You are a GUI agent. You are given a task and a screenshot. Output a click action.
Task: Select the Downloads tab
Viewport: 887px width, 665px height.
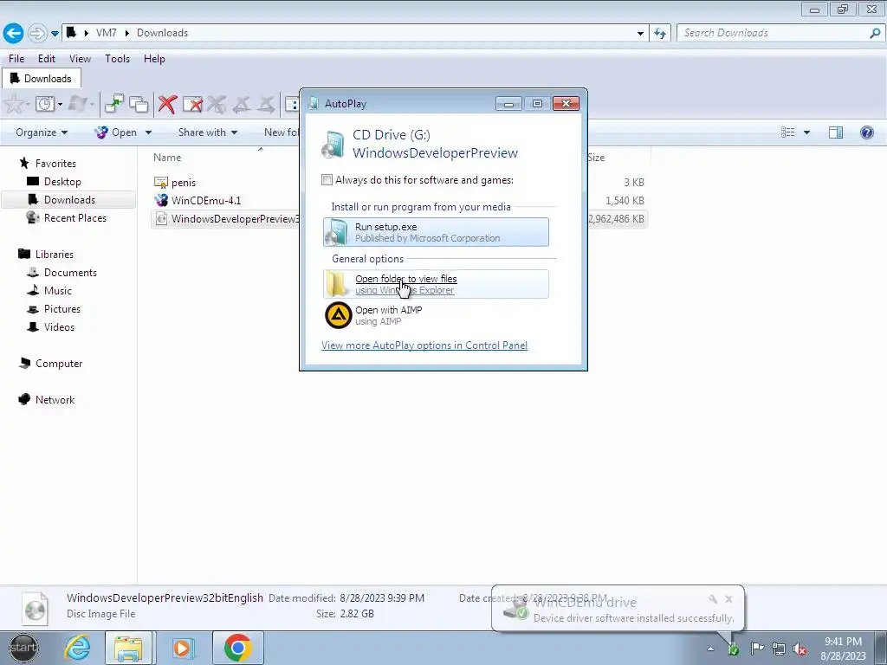coord(42,79)
